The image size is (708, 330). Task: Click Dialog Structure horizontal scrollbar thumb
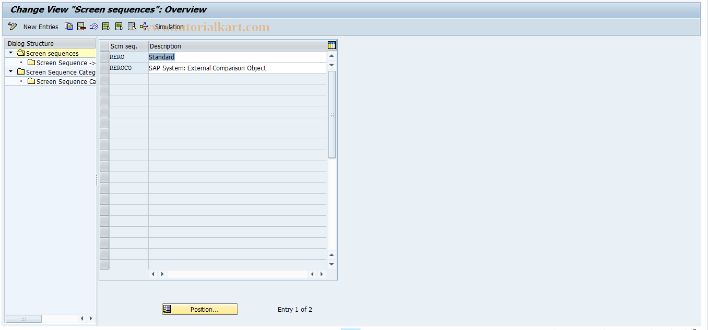pyautogui.click(x=23, y=319)
